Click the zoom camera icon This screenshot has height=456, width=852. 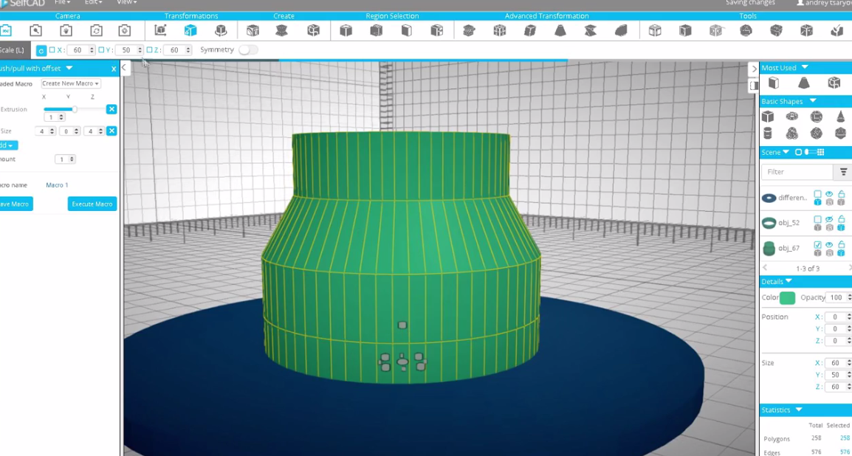(36, 30)
